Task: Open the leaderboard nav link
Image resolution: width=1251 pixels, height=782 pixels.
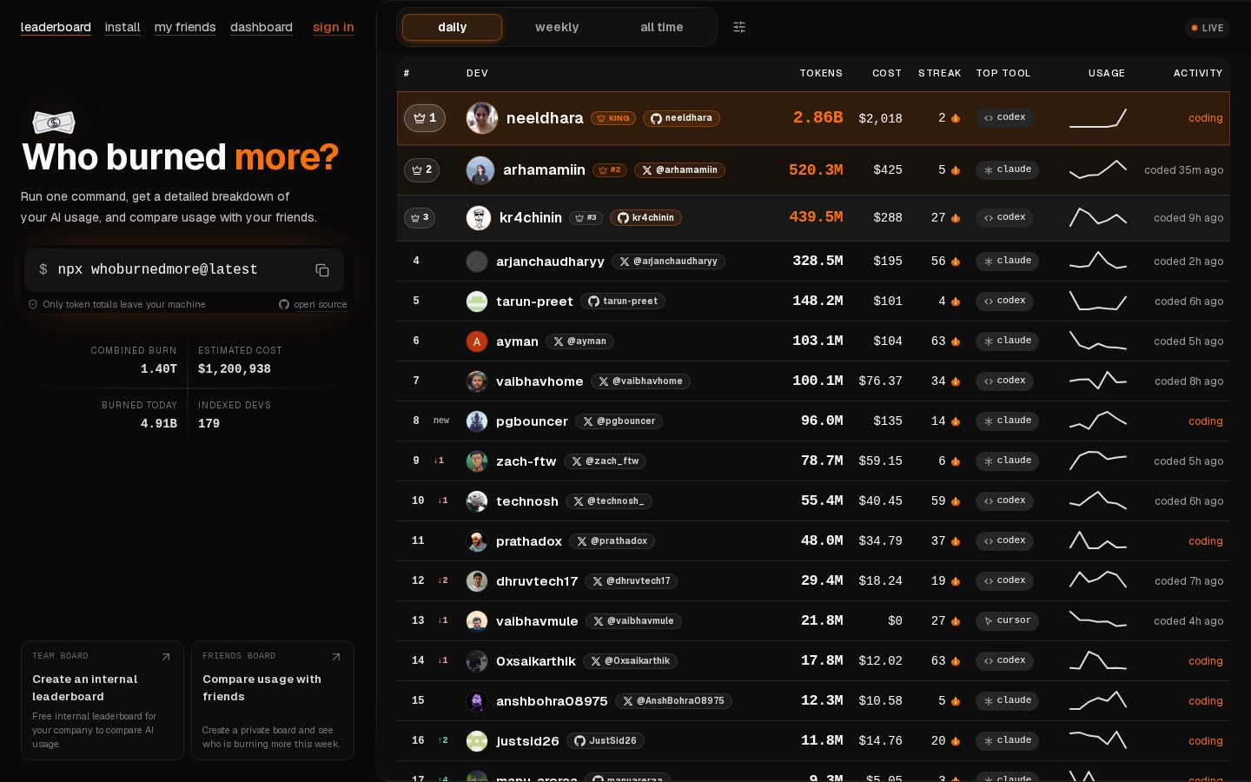Action: [x=56, y=28]
